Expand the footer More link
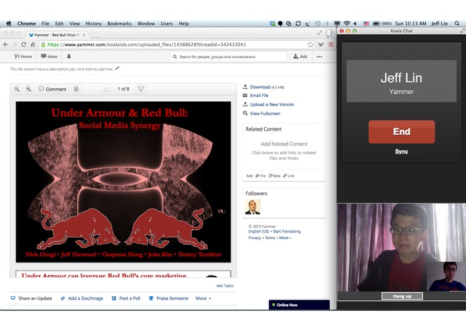The height and width of the screenshot is (331, 466). click(x=285, y=238)
